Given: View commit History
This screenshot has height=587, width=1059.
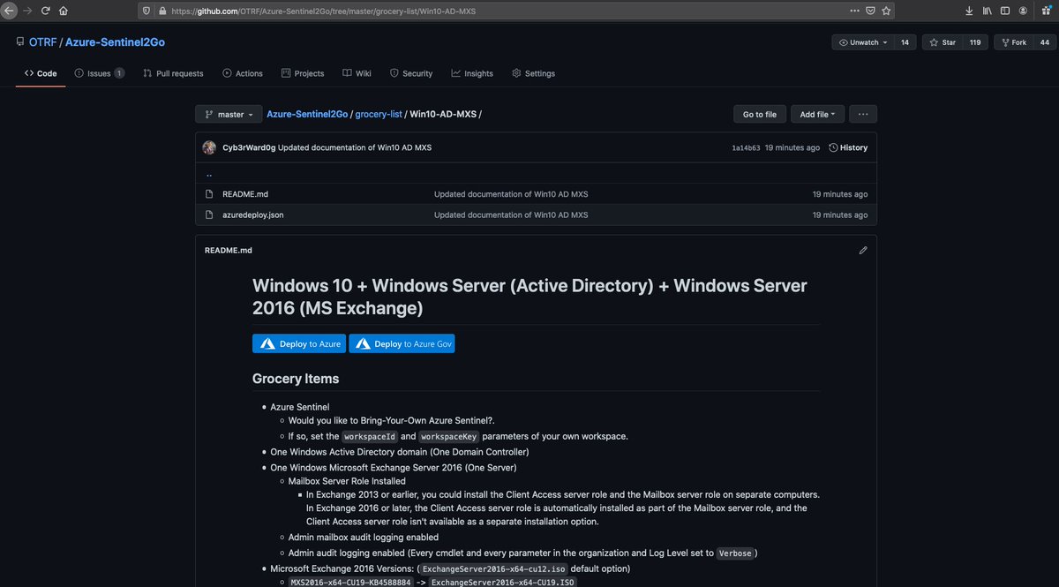Looking at the screenshot, I should pos(848,147).
